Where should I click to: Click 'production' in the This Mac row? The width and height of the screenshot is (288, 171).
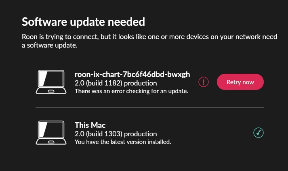141,134
